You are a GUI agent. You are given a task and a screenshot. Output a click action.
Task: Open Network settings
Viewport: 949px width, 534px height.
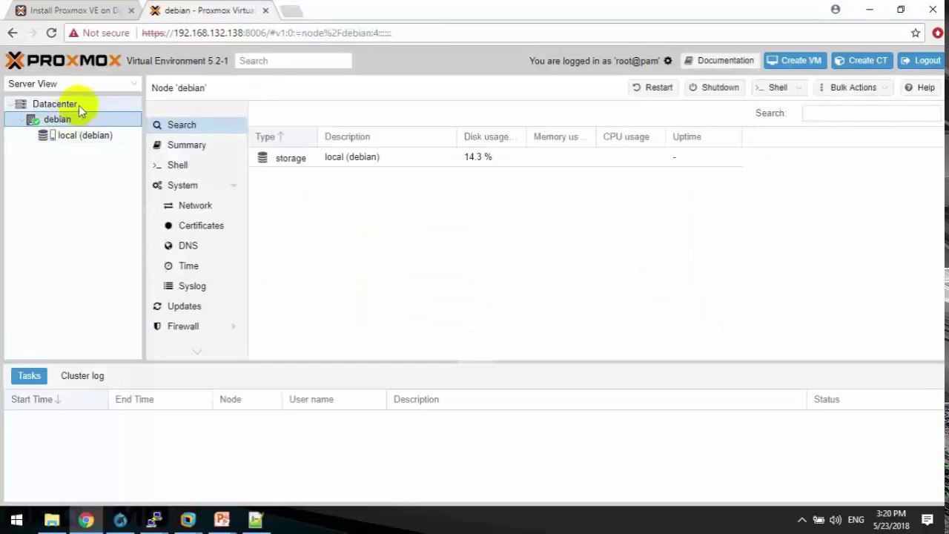[195, 205]
